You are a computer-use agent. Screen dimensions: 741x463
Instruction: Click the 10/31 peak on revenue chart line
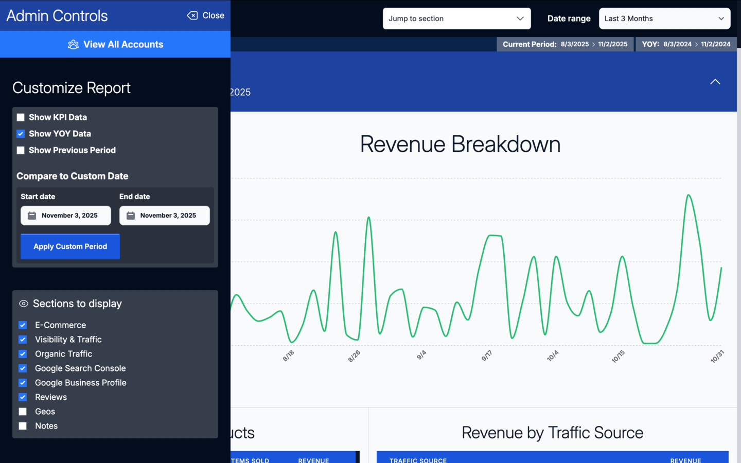click(689, 195)
